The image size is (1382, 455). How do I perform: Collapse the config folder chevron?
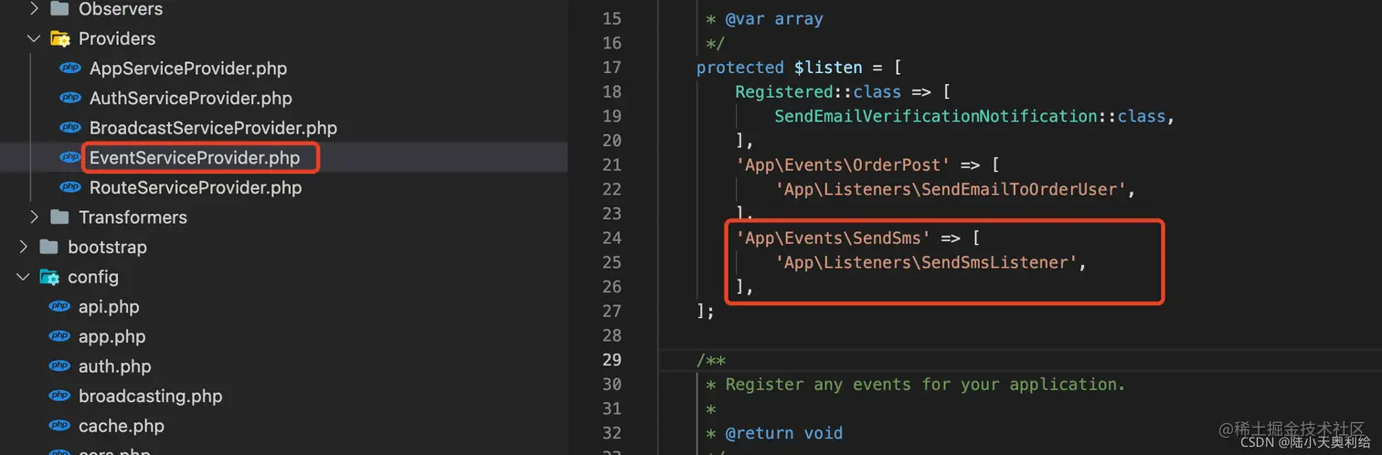(23, 277)
